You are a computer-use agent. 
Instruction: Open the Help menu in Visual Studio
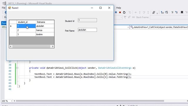click(x=118, y=8)
